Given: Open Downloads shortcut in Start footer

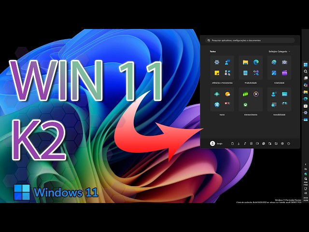Looking at the screenshot, I should click(239, 144).
